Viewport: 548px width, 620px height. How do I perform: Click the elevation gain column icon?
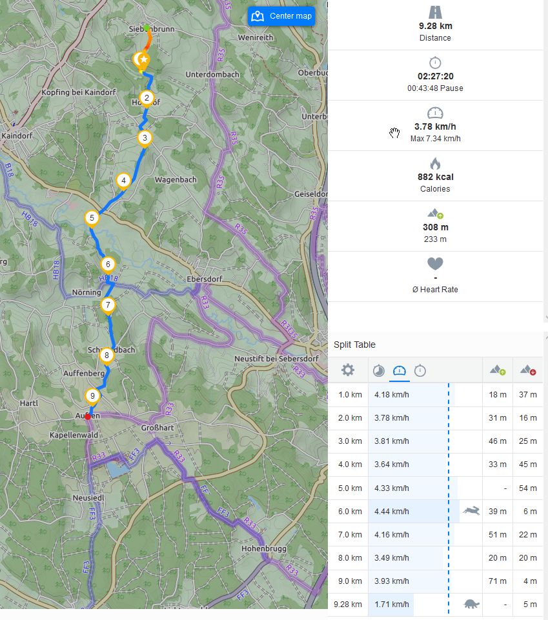tap(498, 370)
